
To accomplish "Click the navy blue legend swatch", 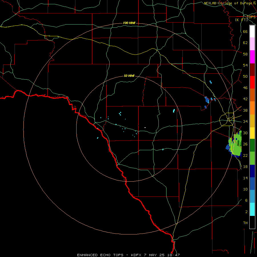I will tap(252, 171).
